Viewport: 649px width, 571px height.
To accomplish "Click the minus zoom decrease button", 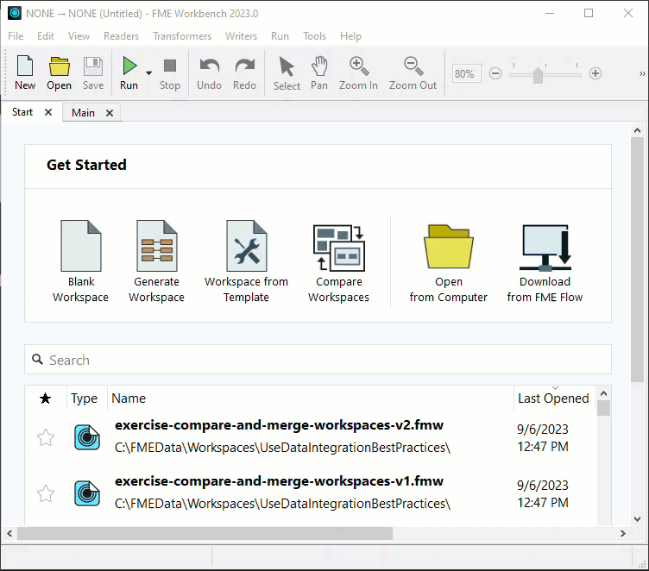I will point(495,73).
